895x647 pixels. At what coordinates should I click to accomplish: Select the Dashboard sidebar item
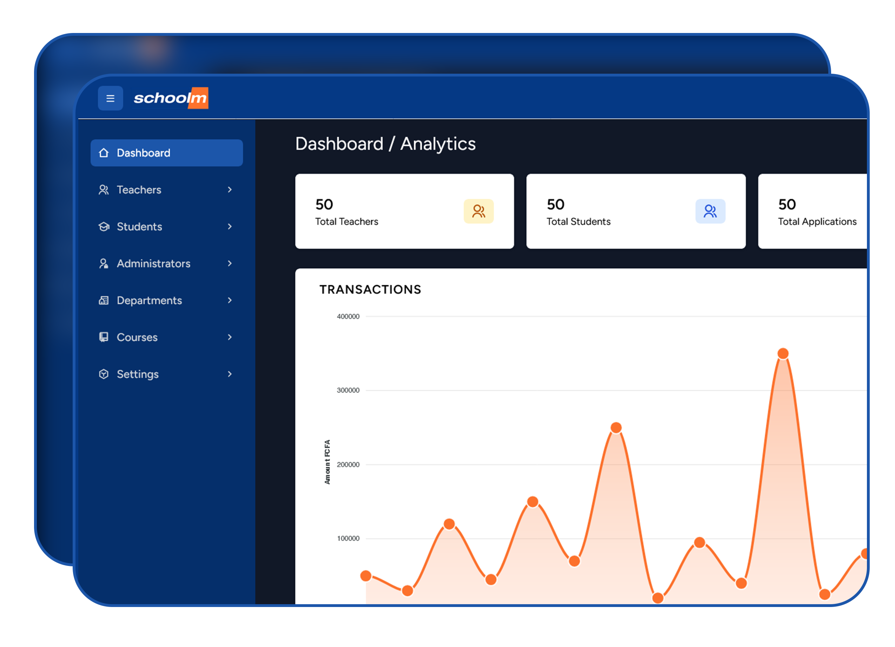(166, 153)
